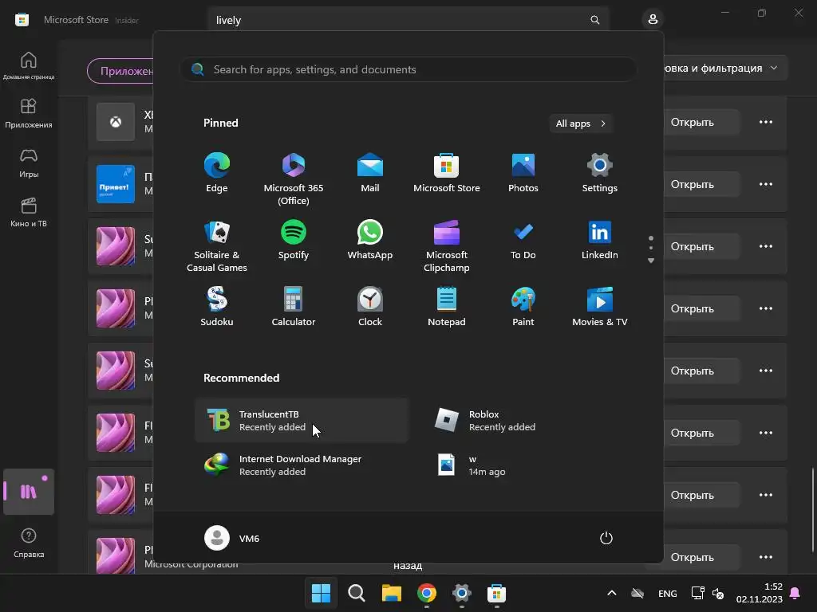Open Microsoft Clipchamp
817x612 pixels.
point(447,246)
